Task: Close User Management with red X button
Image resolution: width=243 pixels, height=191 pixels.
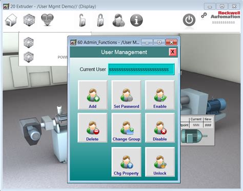Action: [173, 52]
